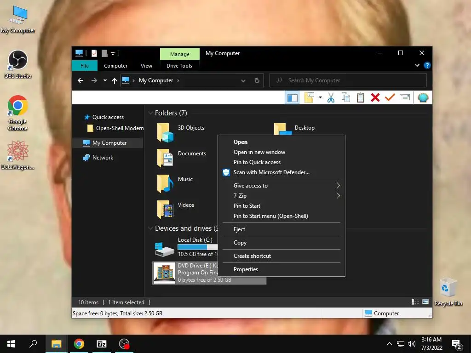Open the File tab

[85, 66]
